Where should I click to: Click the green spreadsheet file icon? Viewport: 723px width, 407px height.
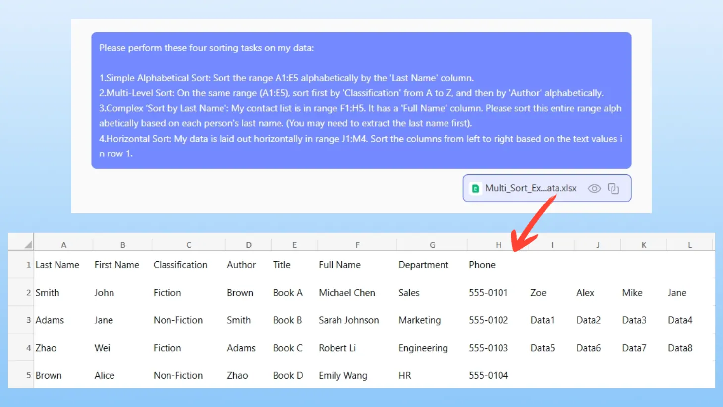coord(475,189)
